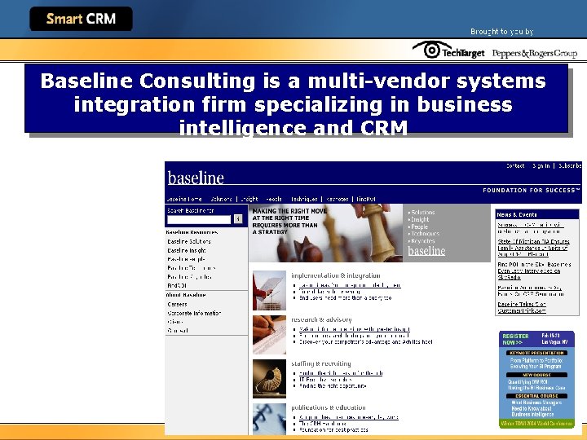This screenshot has height=440, width=587.
Task: Open FindROI in sidebar resources
Action: [177, 285]
